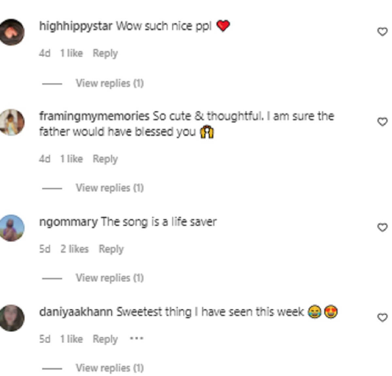Open ngommary's profile avatar
The width and height of the screenshot is (392, 376).
pos(12,228)
